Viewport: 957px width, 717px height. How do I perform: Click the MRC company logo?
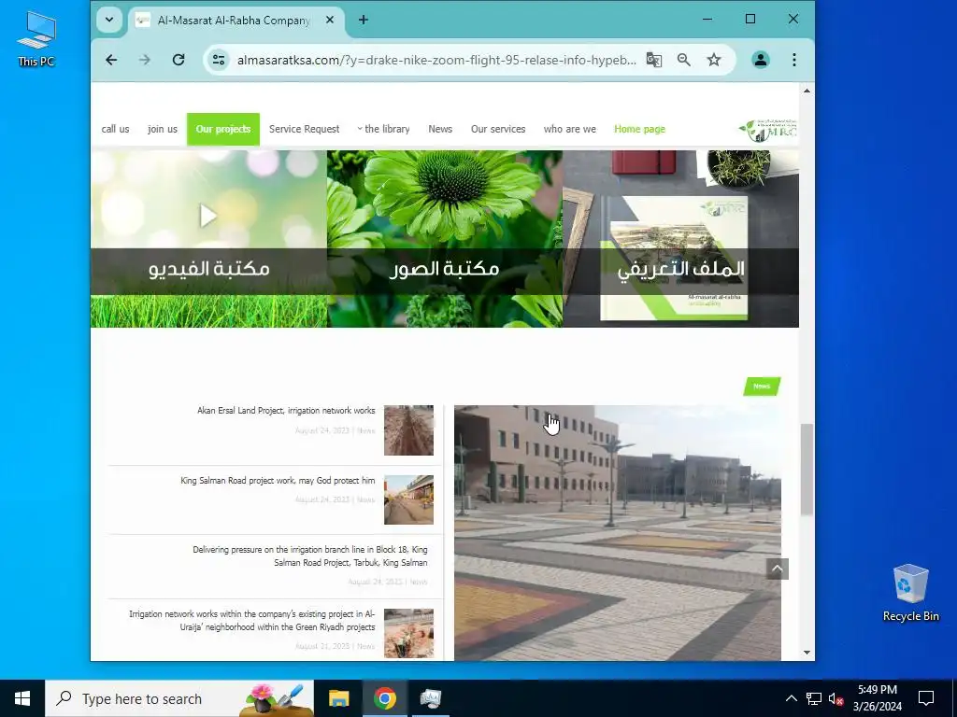click(768, 130)
